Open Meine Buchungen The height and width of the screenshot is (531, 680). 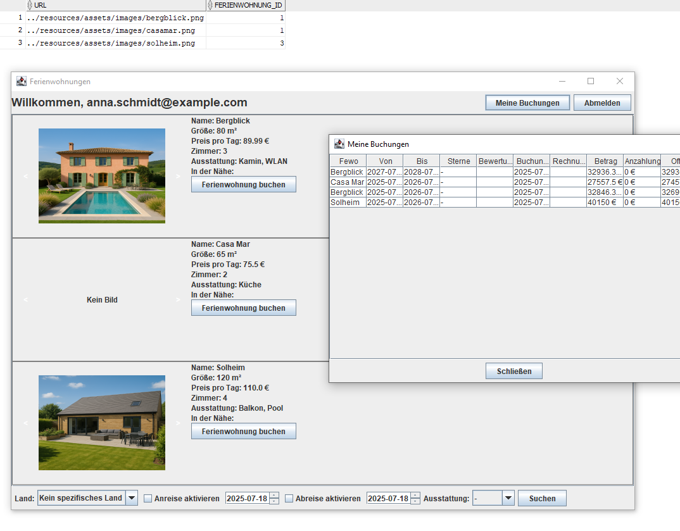pyautogui.click(x=527, y=103)
